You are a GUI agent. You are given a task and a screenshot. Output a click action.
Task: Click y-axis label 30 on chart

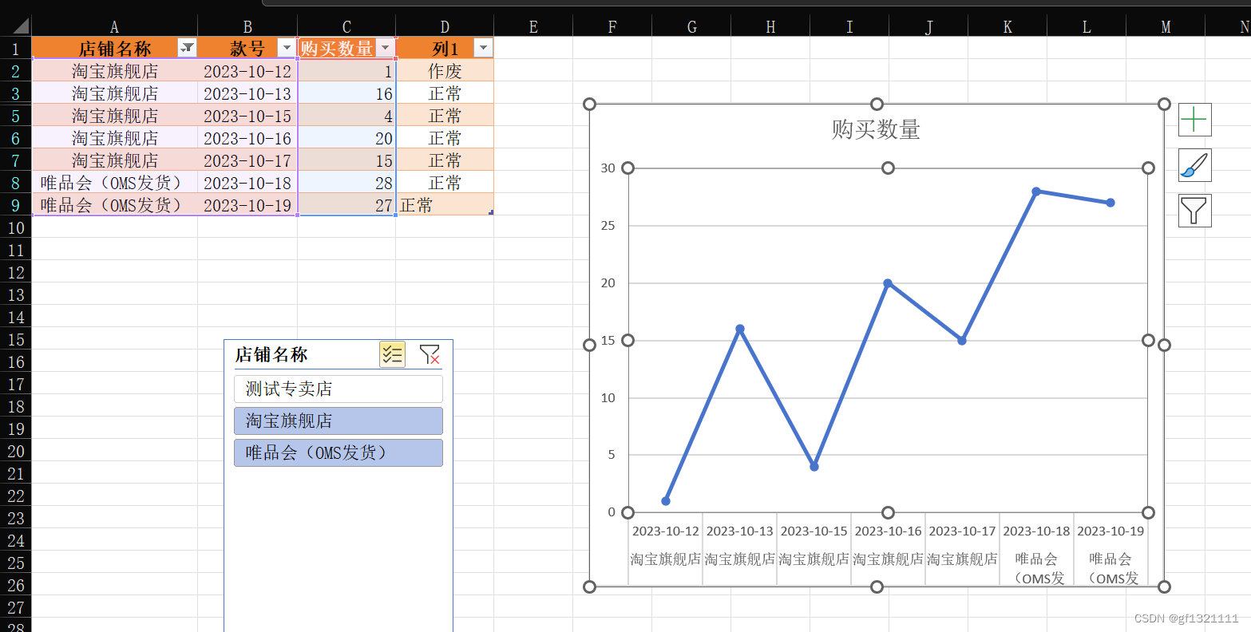click(608, 168)
